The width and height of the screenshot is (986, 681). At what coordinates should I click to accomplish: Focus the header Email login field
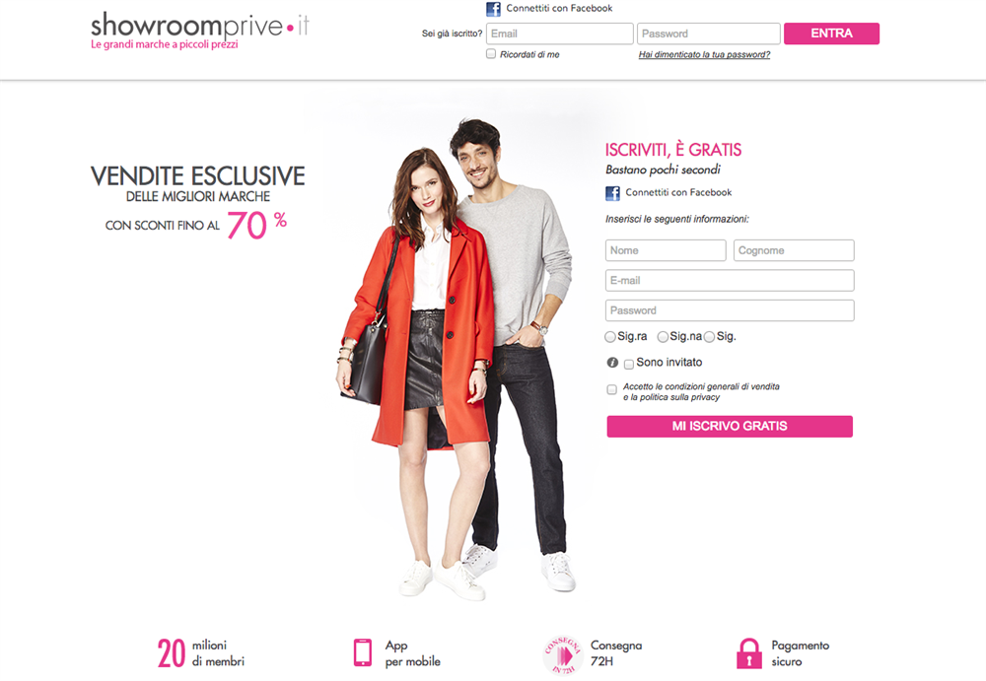coord(560,34)
